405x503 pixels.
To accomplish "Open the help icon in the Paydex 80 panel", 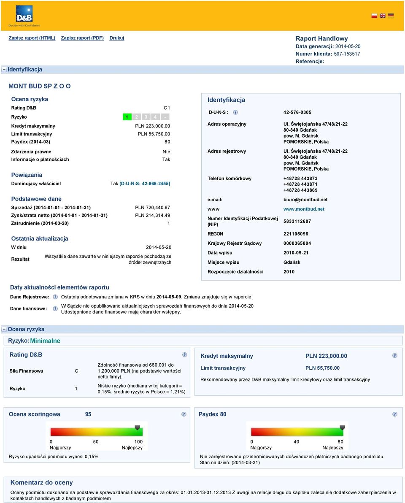I will [x=395, y=414].
